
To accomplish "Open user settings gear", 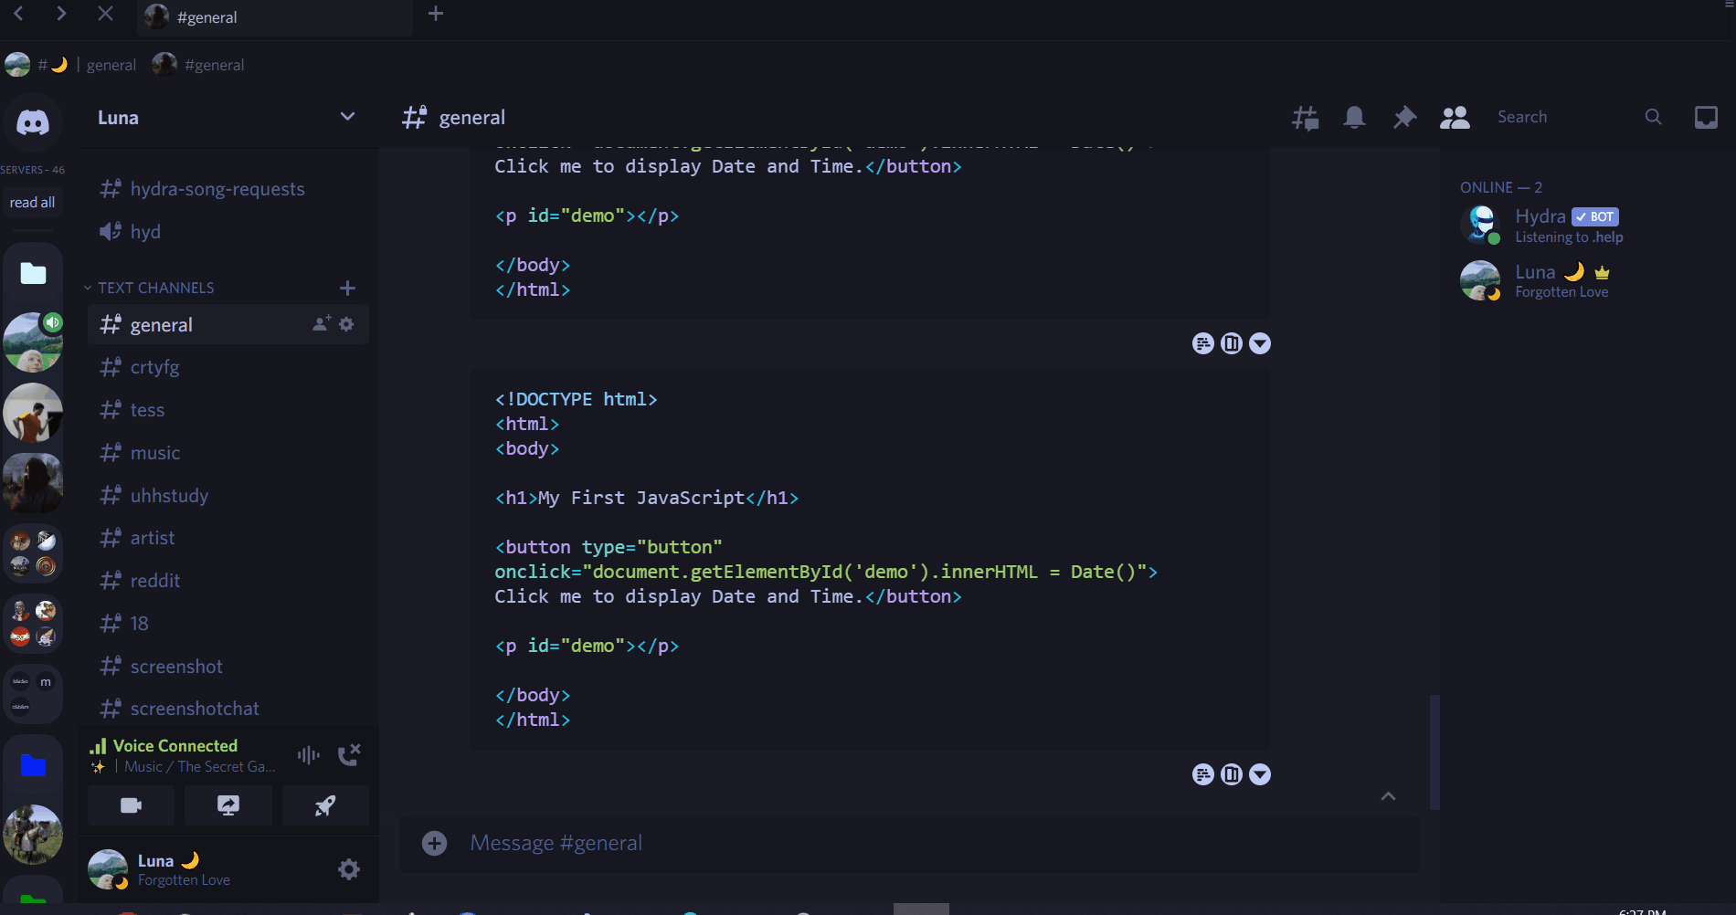I will pos(348,869).
